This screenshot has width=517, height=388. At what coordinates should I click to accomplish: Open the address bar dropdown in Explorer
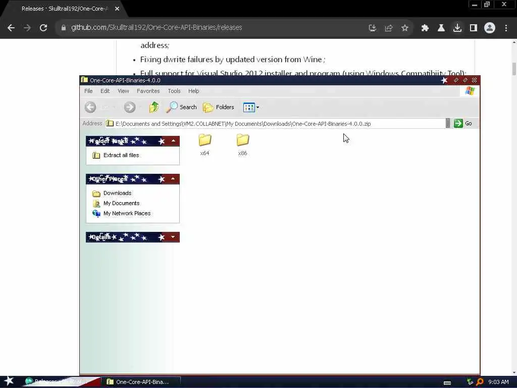tap(448, 123)
